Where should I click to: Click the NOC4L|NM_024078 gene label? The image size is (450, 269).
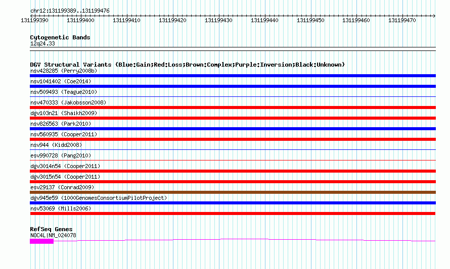tap(53, 236)
